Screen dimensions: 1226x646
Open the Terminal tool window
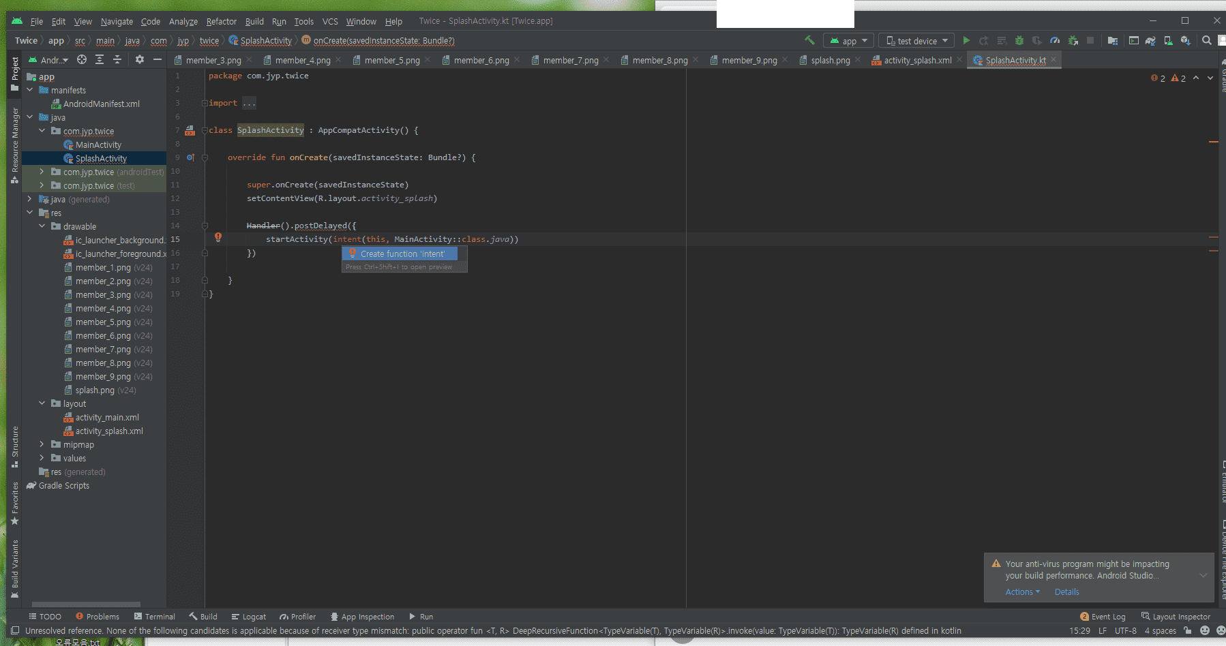pos(155,617)
